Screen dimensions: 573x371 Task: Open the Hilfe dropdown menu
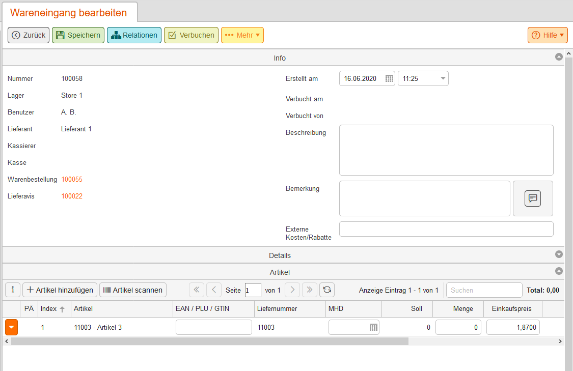coord(548,35)
